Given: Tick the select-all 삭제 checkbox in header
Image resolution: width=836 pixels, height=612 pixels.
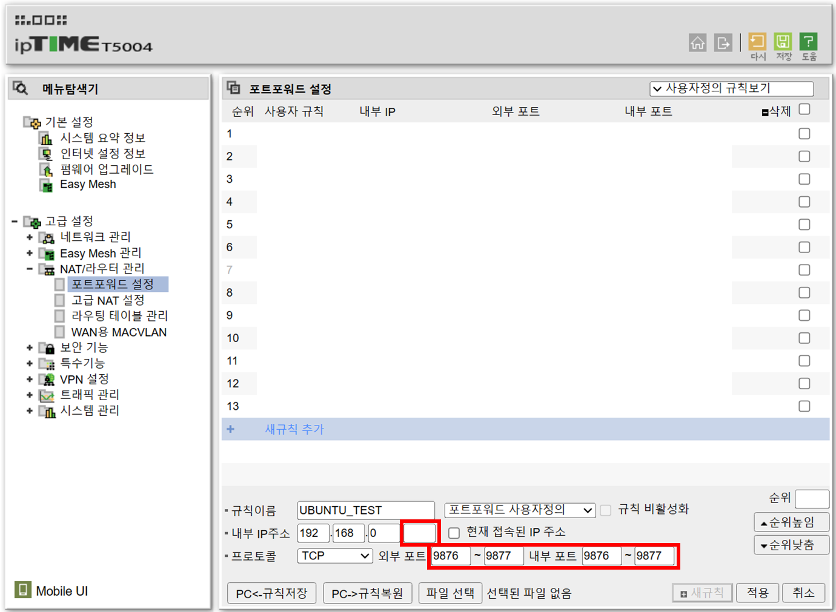Looking at the screenshot, I should click(804, 110).
